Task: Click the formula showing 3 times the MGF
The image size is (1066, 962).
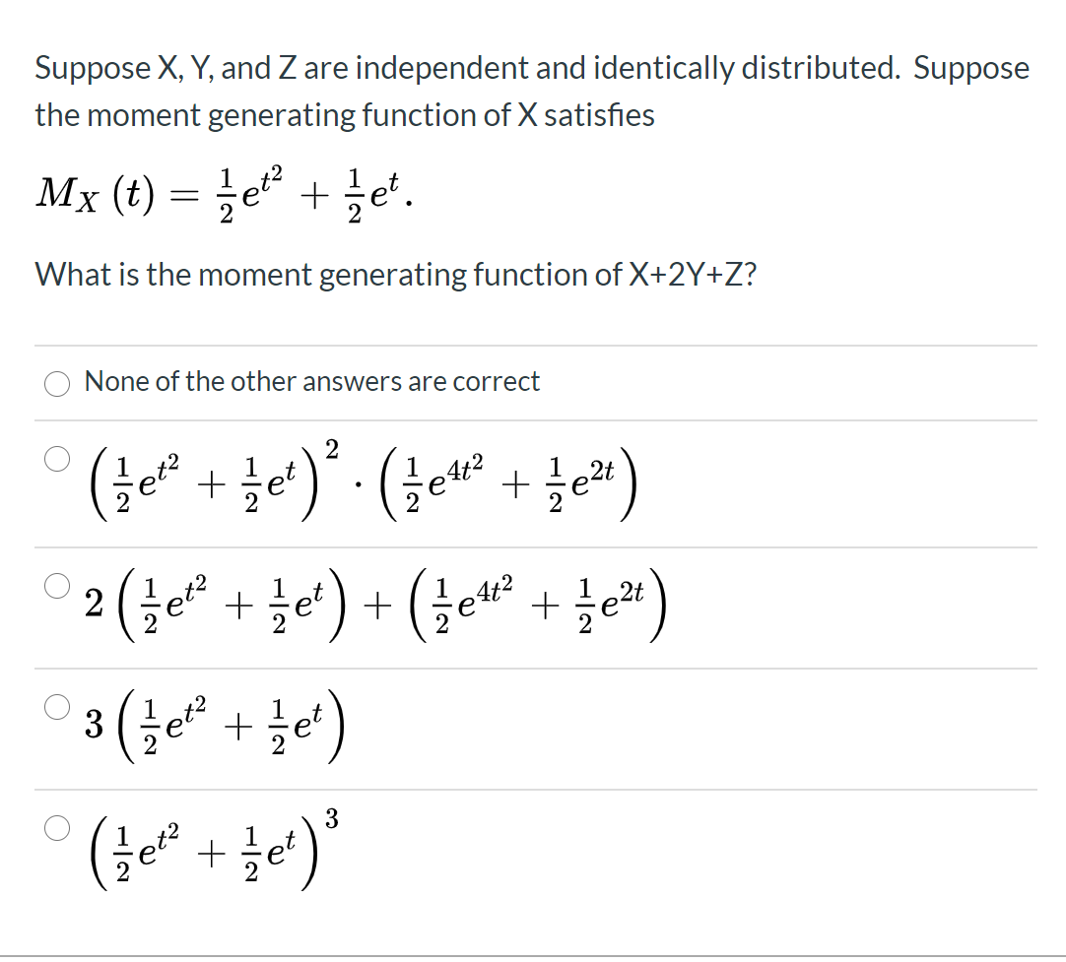Action: coord(219,726)
